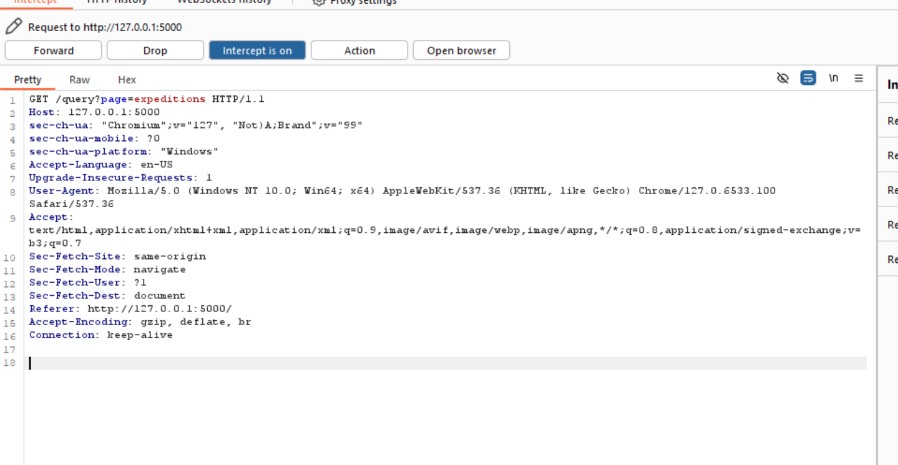
Task: Toggle the blue word wrap icon
Action: coord(808,78)
